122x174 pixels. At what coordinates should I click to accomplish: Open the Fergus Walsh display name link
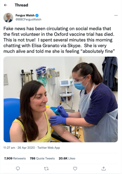[x=25, y=15]
